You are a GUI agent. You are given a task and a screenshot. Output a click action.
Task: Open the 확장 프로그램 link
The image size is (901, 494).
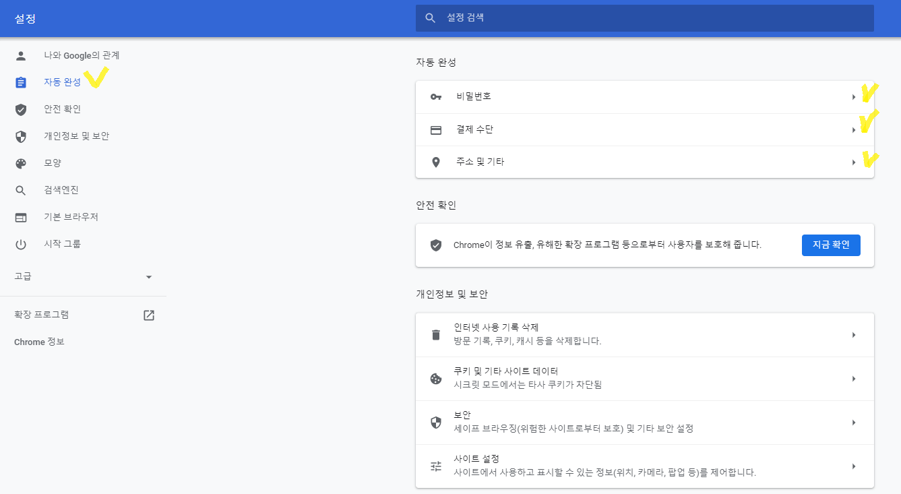tap(41, 315)
